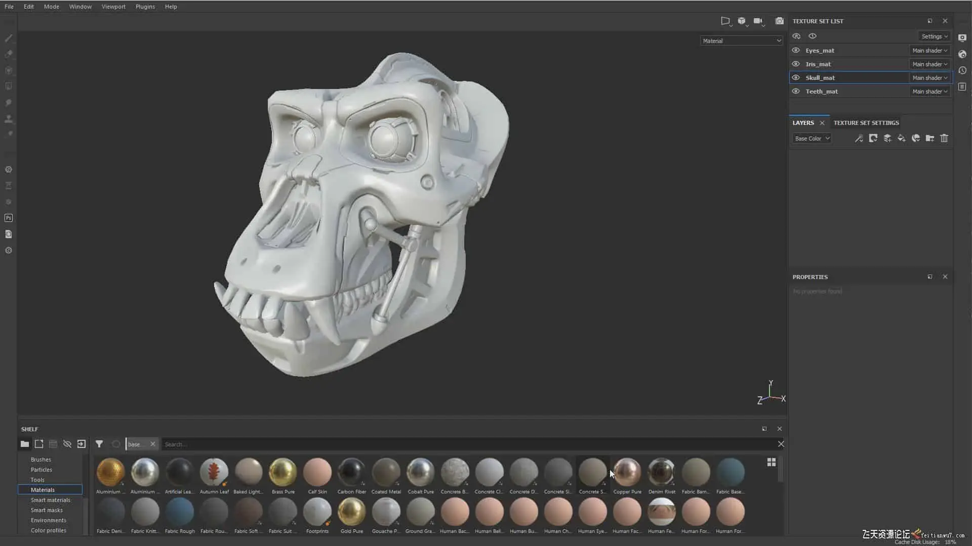This screenshot has height=546, width=972.
Task: Open Main shader dropdown for Iris_mat
Action: (x=929, y=64)
